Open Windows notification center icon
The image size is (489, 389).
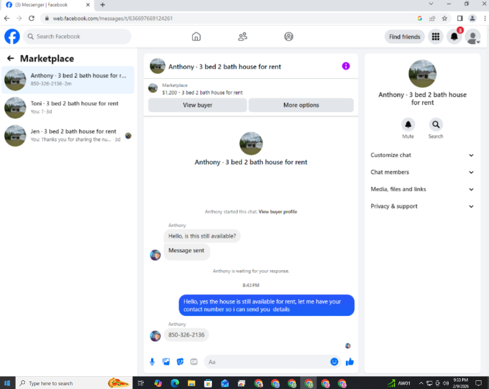pyautogui.click(x=479, y=383)
